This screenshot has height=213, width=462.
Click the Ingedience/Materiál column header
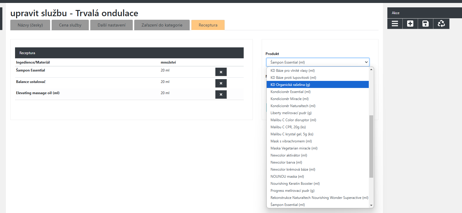[33, 62]
